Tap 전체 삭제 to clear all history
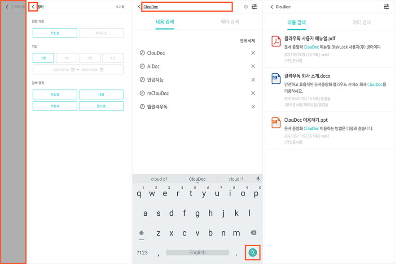Image resolution: width=395 pixels, height=264 pixels. tap(247, 41)
